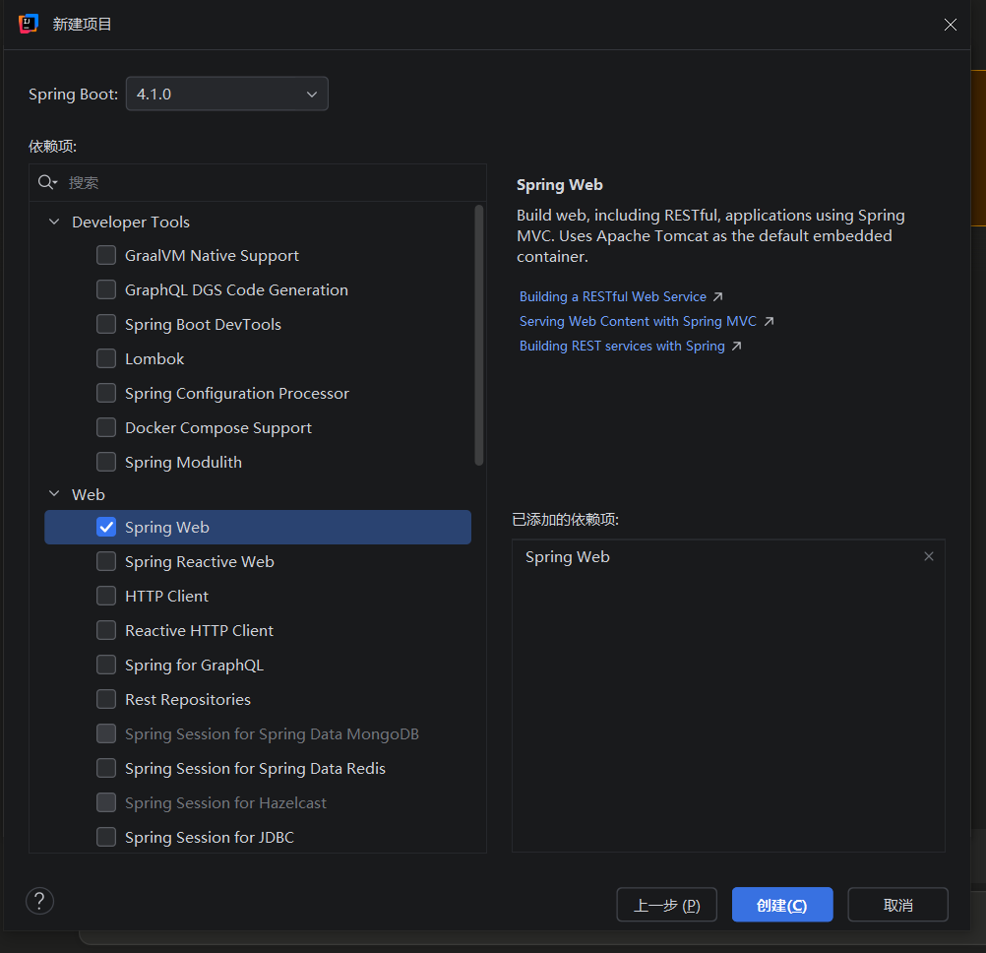Check Spring Session for Hazelcast checkbox
The width and height of the screenshot is (986, 953).
click(x=106, y=802)
